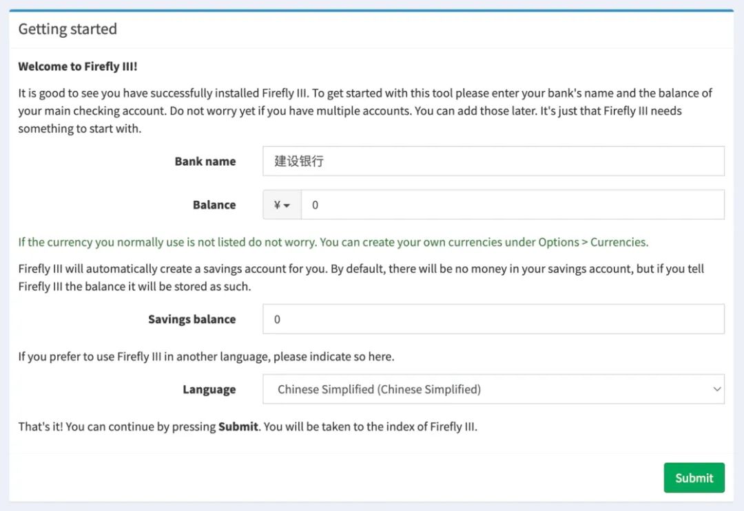Click the Savings balance label

[x=192, y=319]
